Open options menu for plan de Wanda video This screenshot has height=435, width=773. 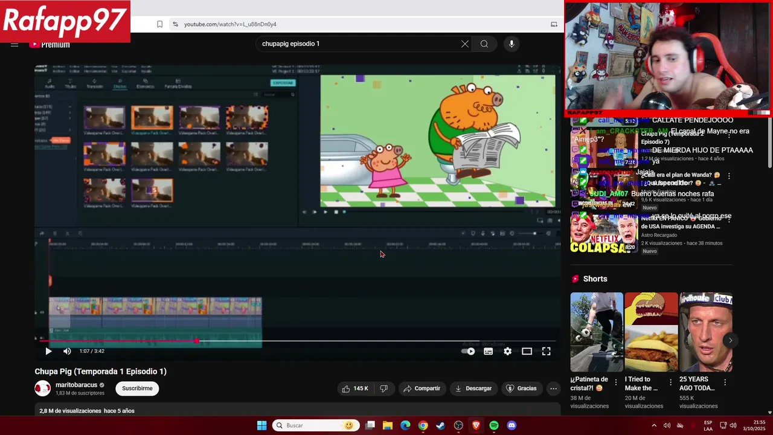tap(729, 176)
